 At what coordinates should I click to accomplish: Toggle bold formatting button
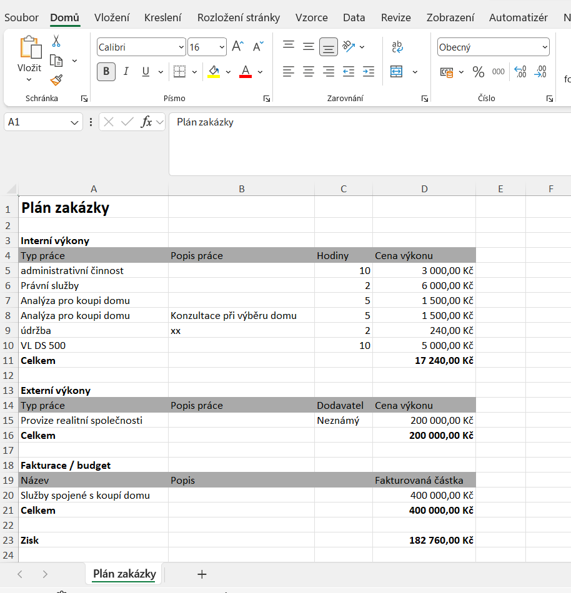click(106, 72)
